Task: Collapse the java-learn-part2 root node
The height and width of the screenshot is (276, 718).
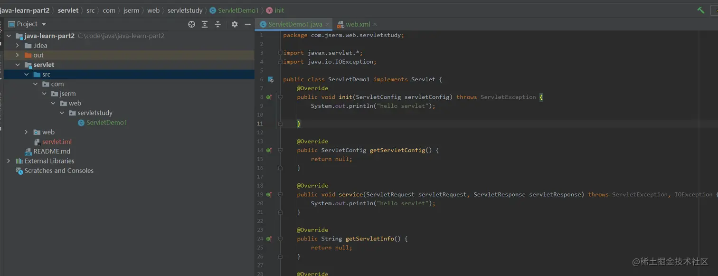Action: point(9,36)
